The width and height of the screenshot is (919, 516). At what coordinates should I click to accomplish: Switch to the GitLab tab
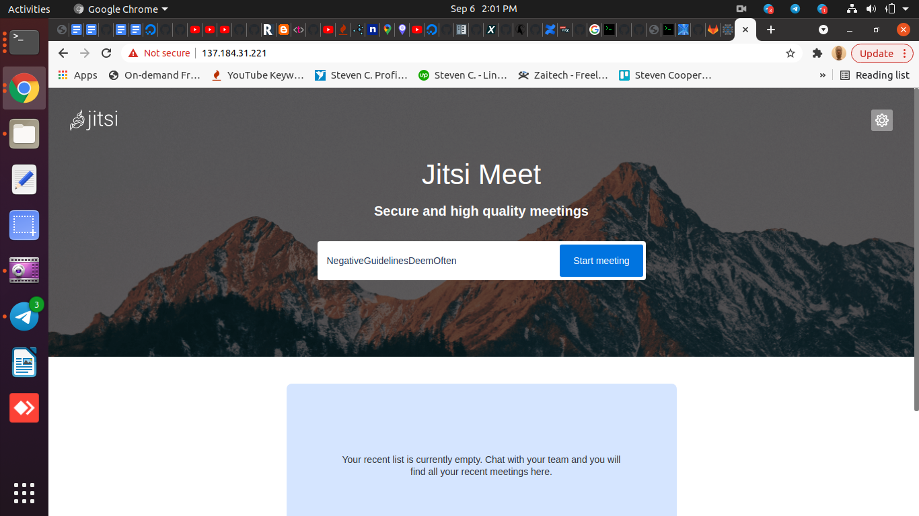pyautogui.click(x=712, y=30)
